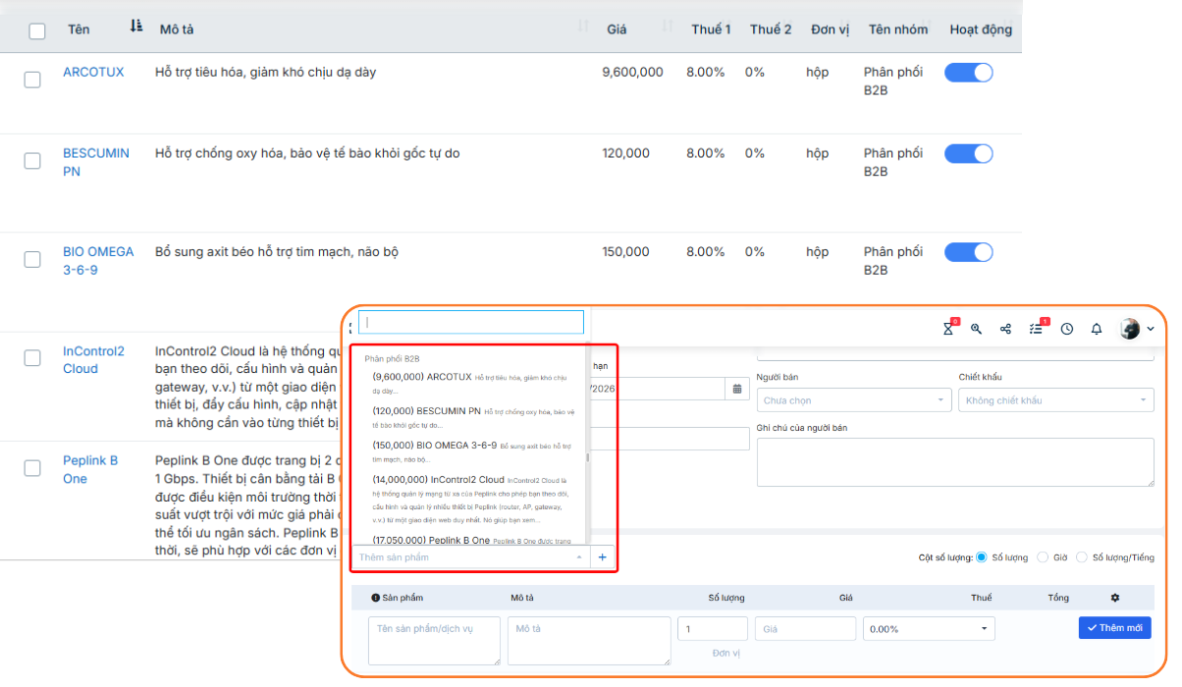Toggle Hoạt động switch for ARCOTUX
Screen dimensions: 1182x687
(x=969, y=73)
